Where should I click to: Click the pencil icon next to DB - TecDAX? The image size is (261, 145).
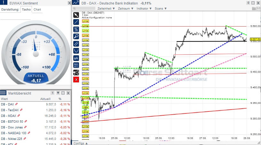coord(21,110)
